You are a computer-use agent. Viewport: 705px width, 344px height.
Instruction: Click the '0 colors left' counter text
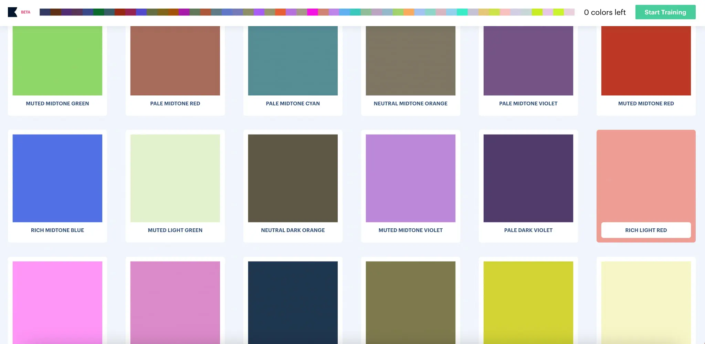pos(604,12)
